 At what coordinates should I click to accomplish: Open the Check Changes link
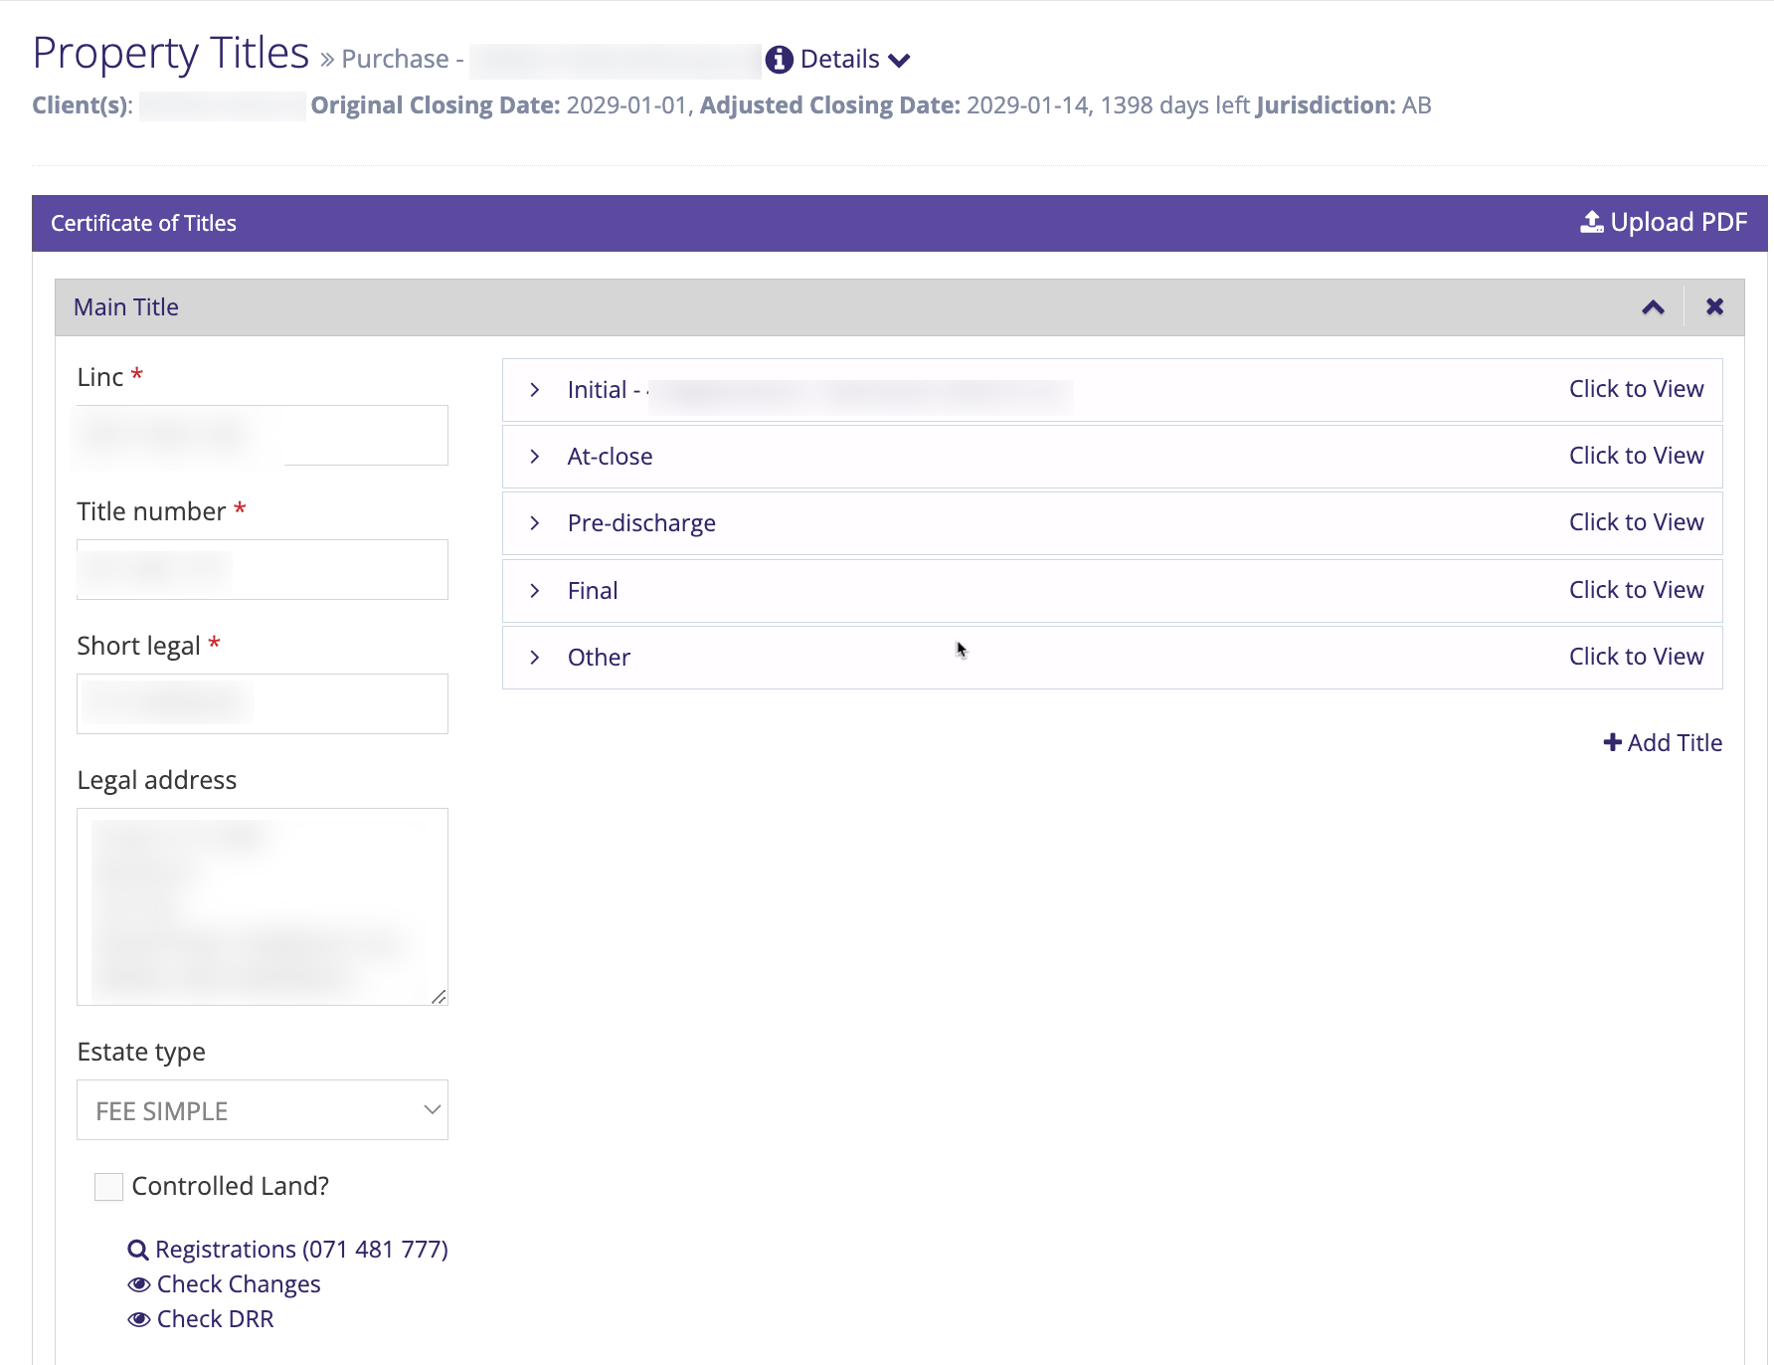[239, 1284]
